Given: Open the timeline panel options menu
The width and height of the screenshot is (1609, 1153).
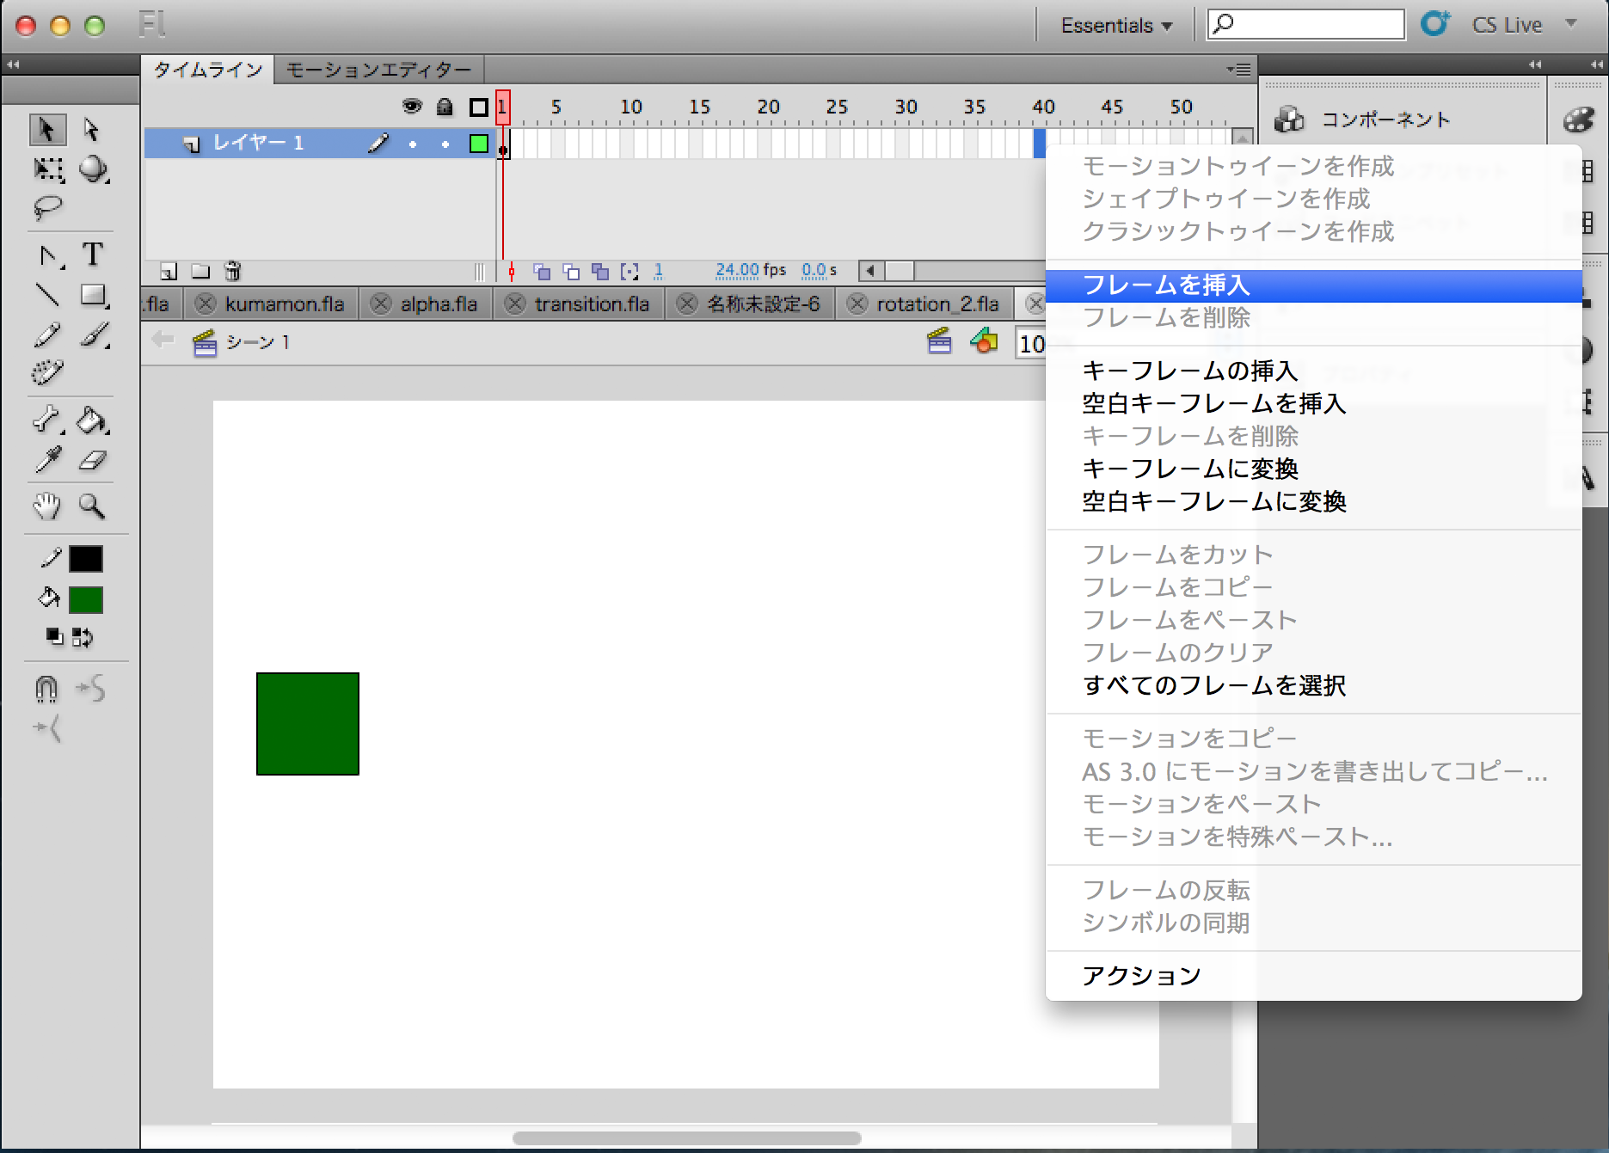Looking at the screenshot, I should (x=1239, y=69).
